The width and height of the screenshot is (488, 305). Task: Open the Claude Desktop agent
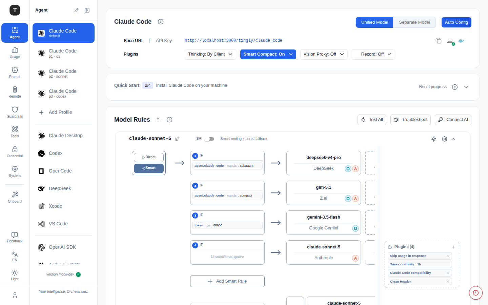click(x=63, y=136)
